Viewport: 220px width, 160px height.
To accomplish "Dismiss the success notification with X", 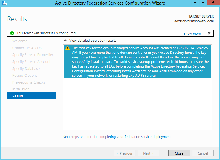I will pyautogui.click(x=209, y=33).
